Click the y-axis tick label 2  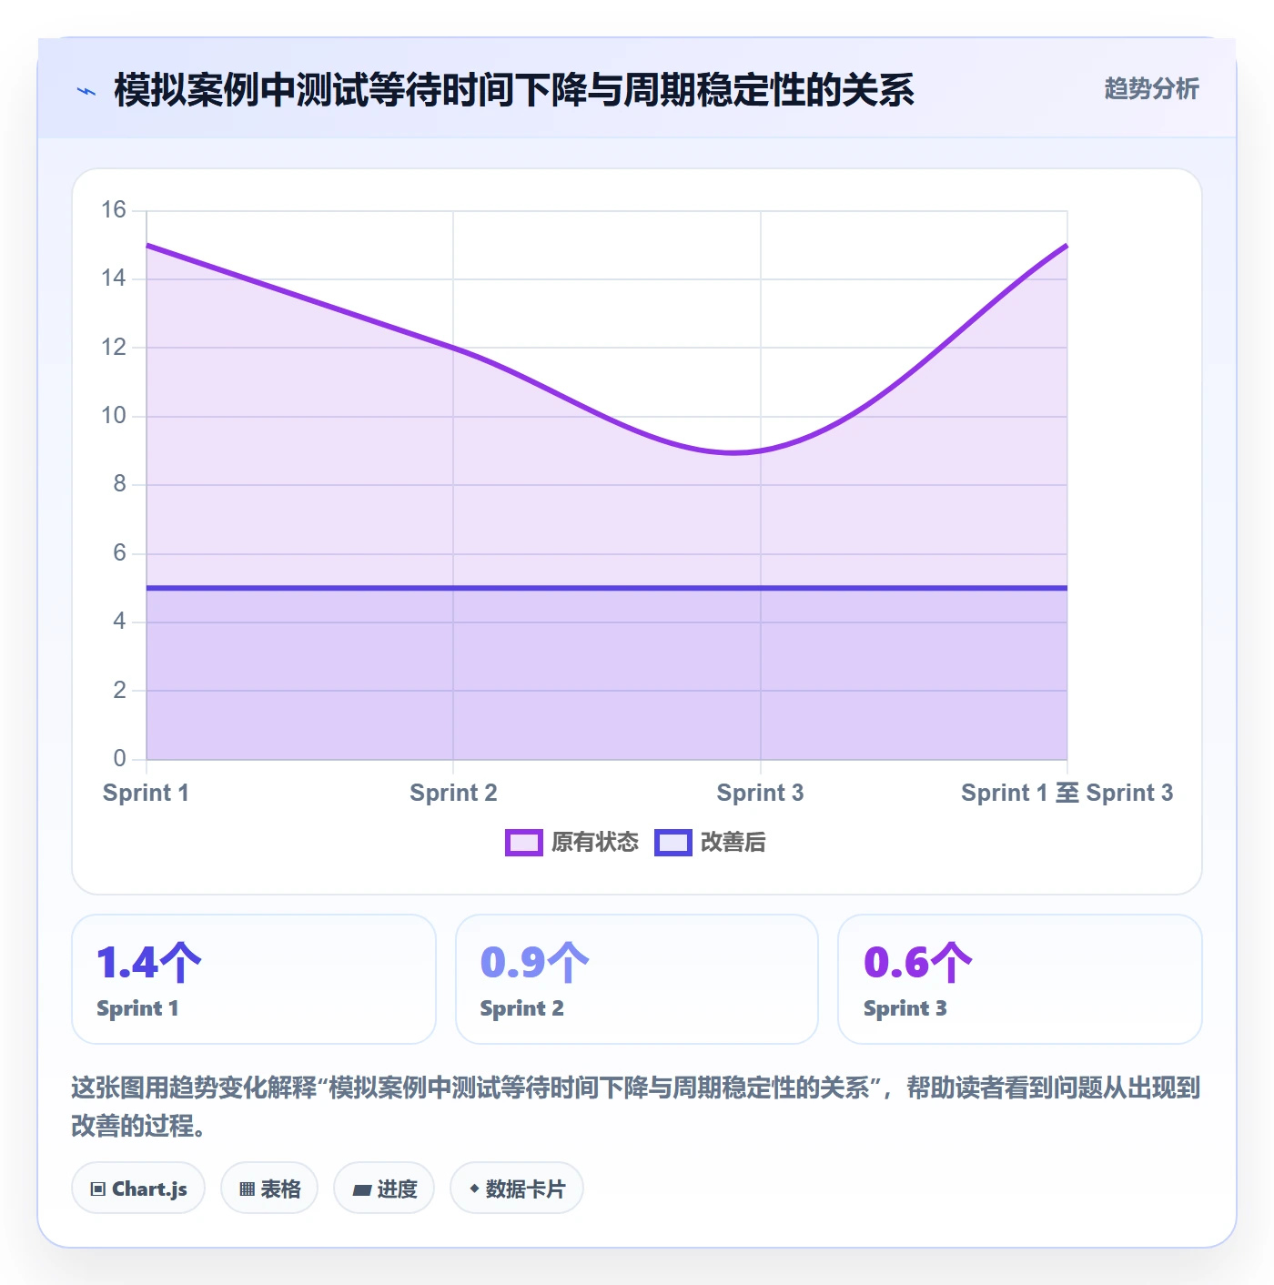(x=119, y=691)
